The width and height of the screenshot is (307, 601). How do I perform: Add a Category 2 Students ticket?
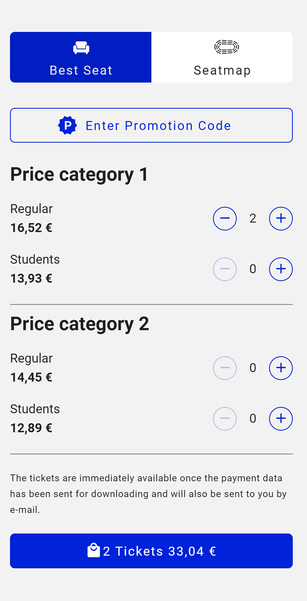[x=281, y=419]
